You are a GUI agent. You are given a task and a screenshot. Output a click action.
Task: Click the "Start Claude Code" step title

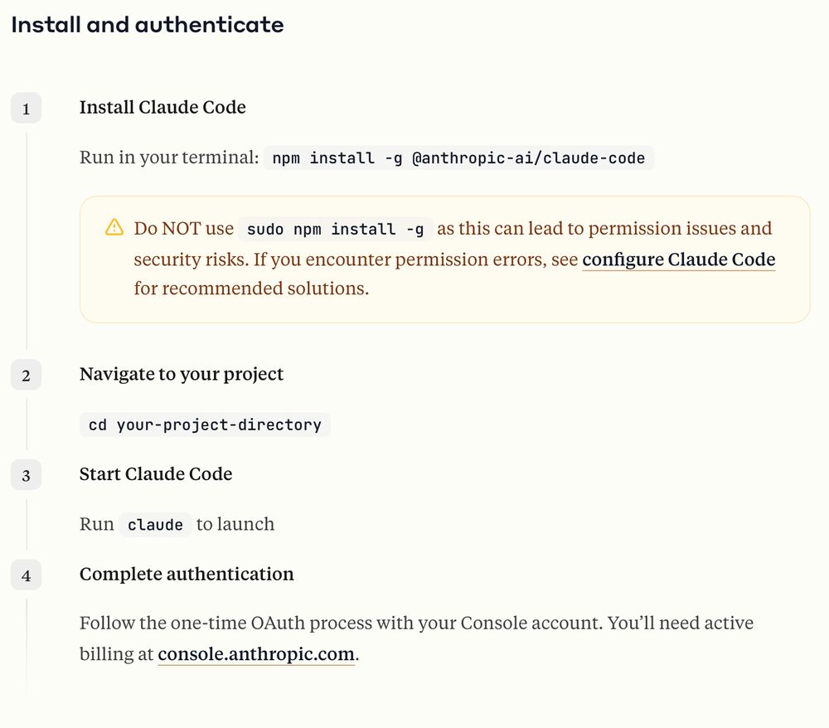(x=156, y=474)
